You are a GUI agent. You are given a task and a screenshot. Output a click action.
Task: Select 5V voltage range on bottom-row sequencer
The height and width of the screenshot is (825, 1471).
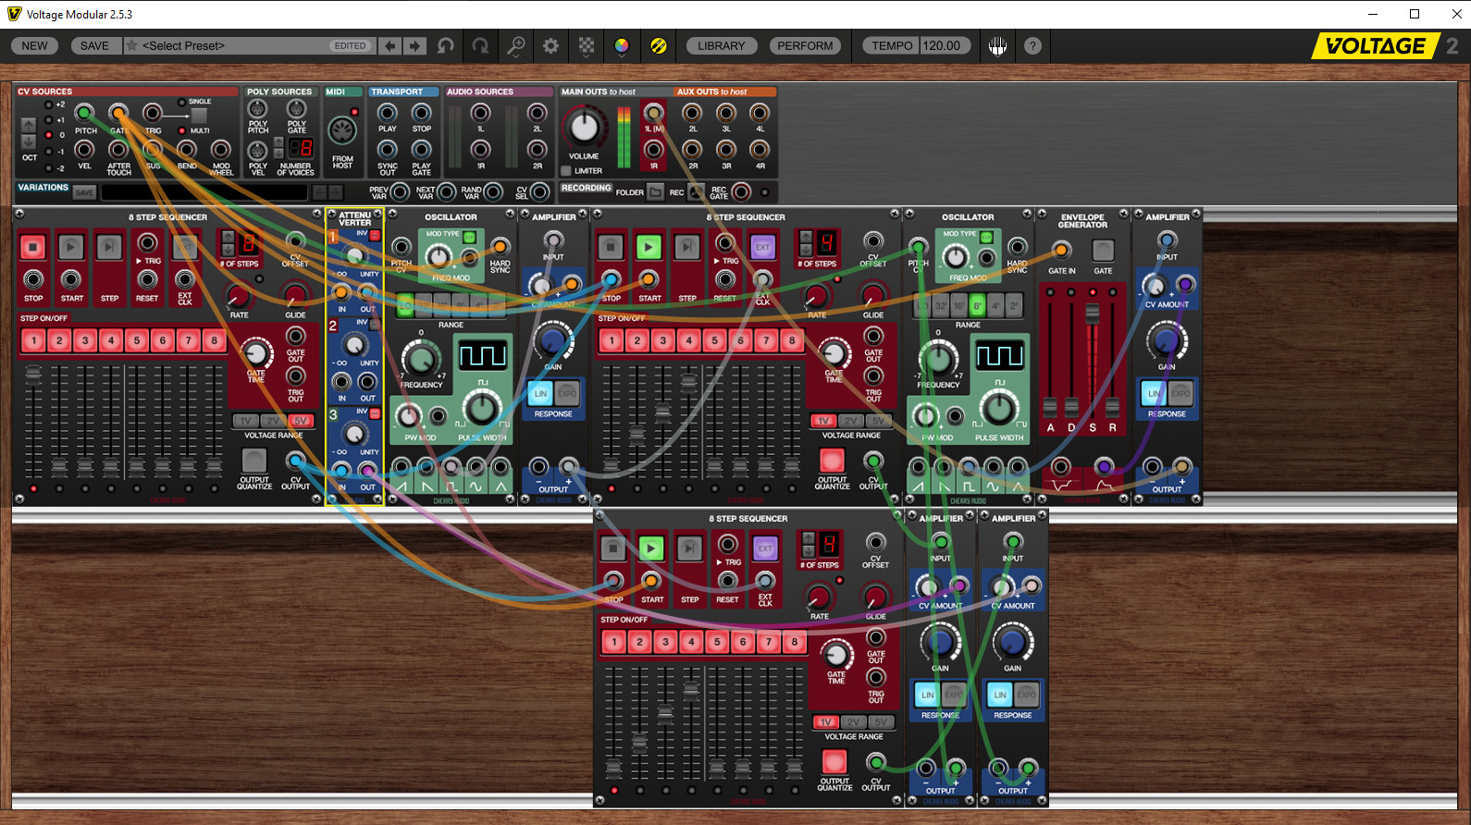tap(880, 722)
